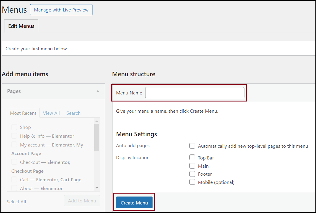The image size is (316, 213).
Task: Enable the Main display location
Action: [x=192, y=166]
